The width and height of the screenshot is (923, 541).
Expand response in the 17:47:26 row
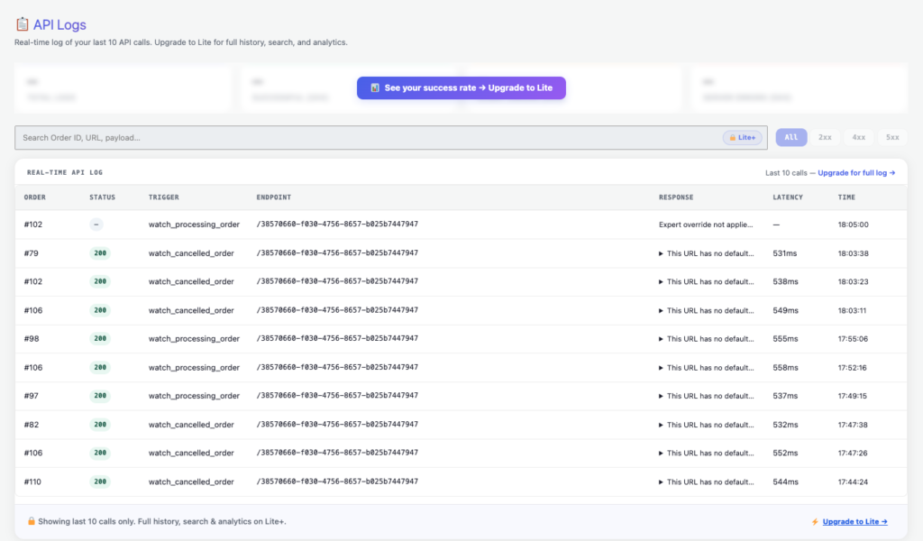pos(661,454)
